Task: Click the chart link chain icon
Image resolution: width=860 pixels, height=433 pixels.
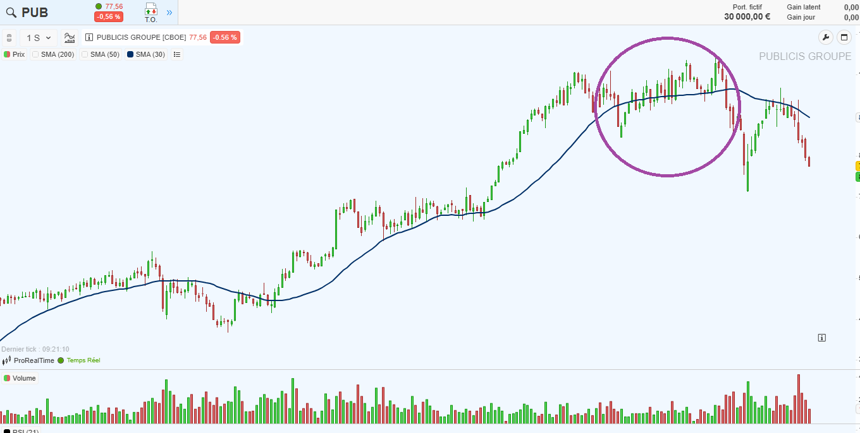Action: [x=9, y=38]
